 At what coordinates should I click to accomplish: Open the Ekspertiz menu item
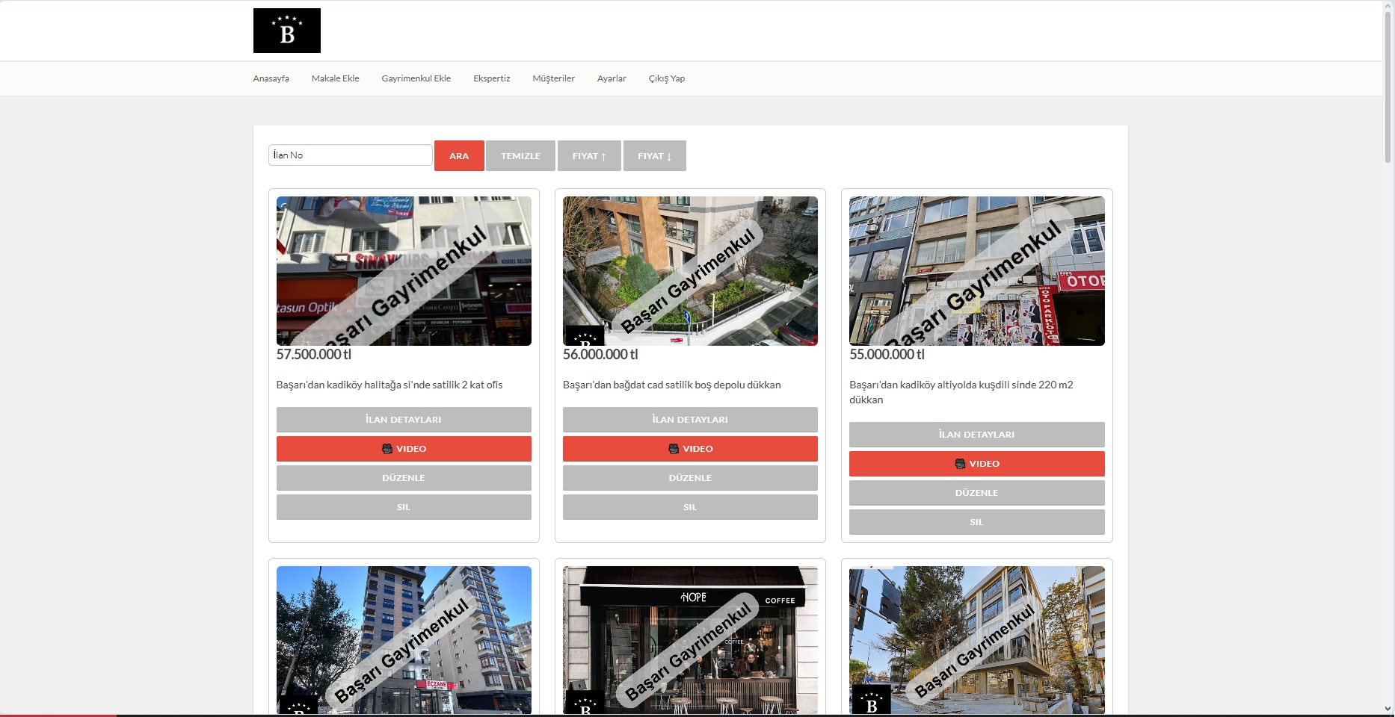click(x=491, y=78)
